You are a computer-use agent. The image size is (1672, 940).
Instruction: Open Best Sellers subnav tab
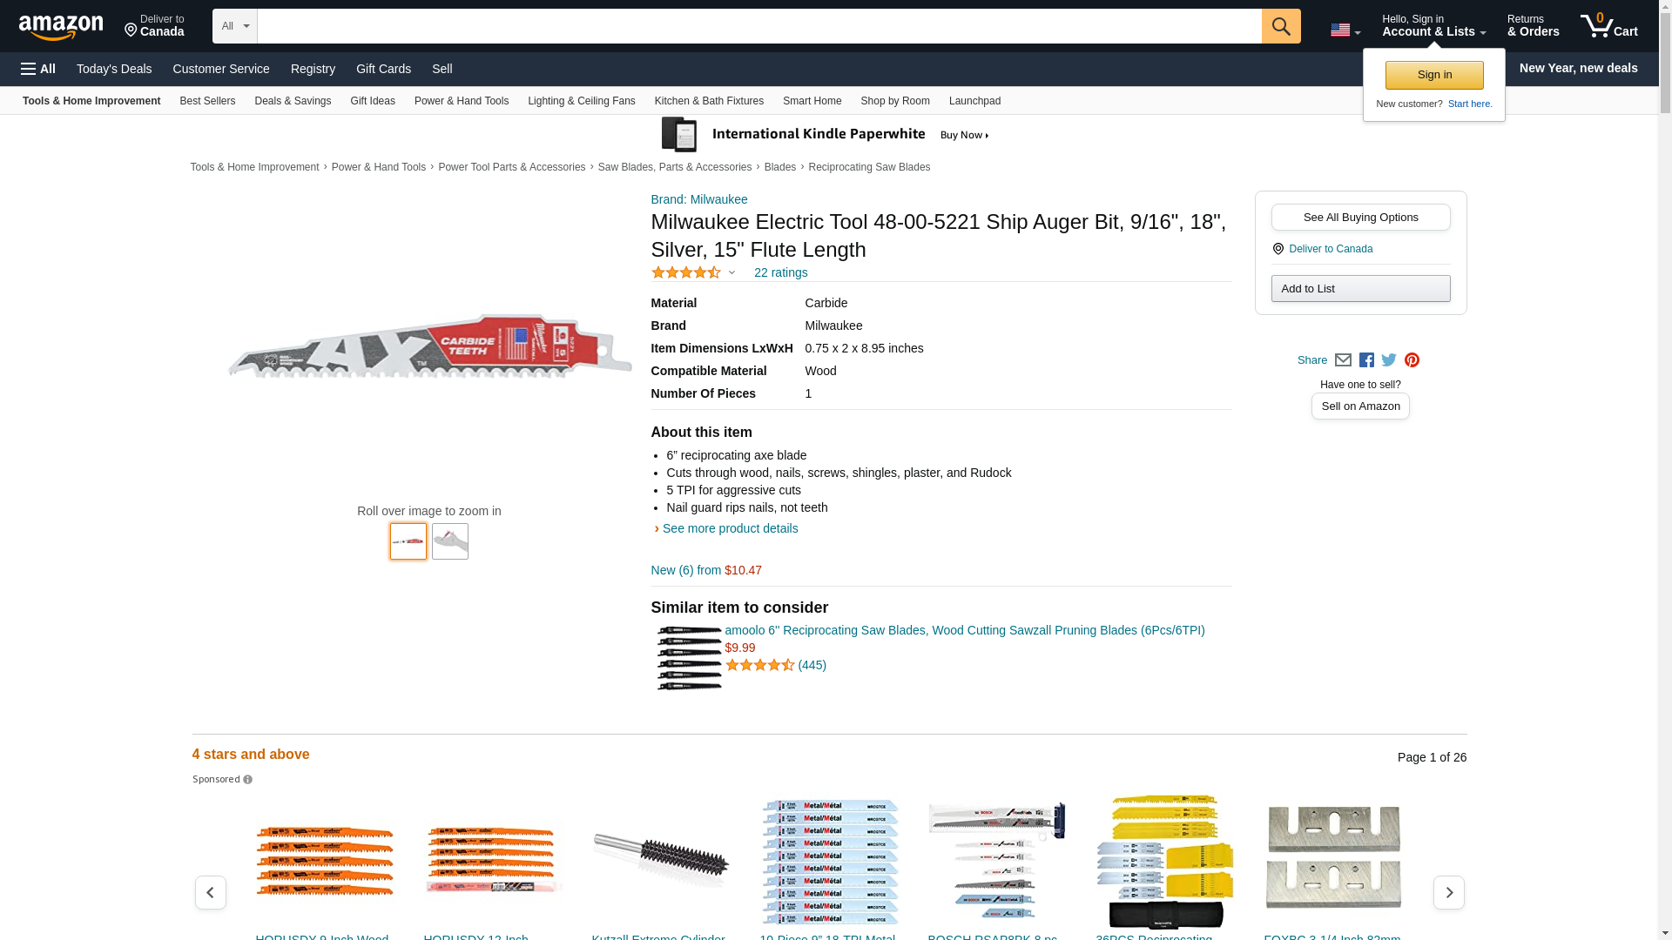click(x=207, y=101)
